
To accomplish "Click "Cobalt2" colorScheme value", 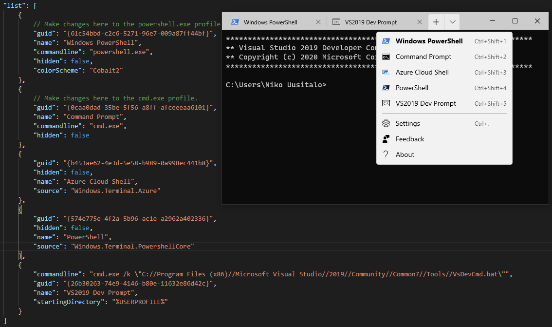I will click(x=106, y=71).
